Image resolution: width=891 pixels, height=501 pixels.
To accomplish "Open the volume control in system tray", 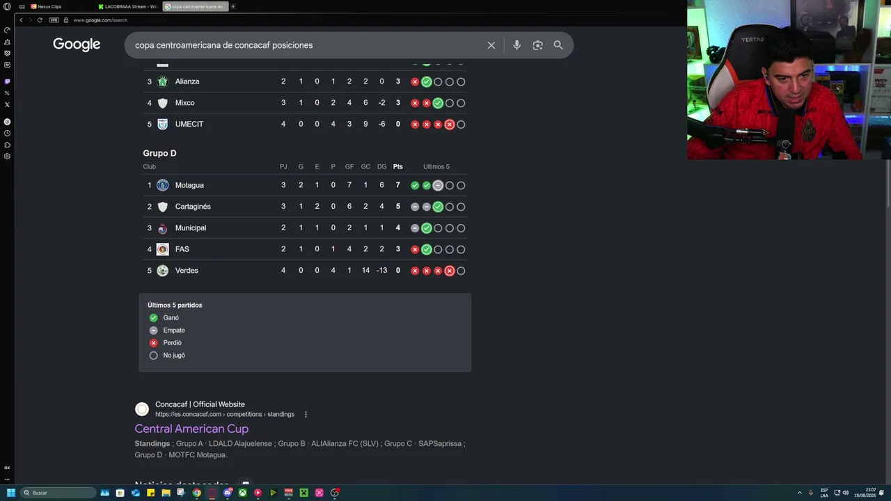I will (846, 493).
